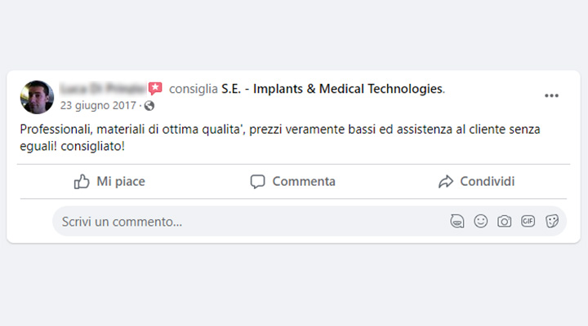Open the sticker picker icon
This screenshot has width=588, height=326.
[552, 221]
